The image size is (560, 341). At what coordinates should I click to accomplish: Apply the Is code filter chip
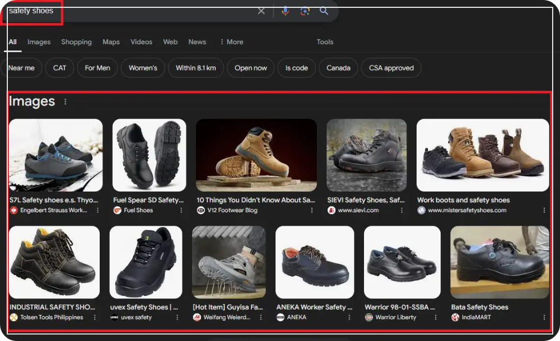tap(296, 68)
